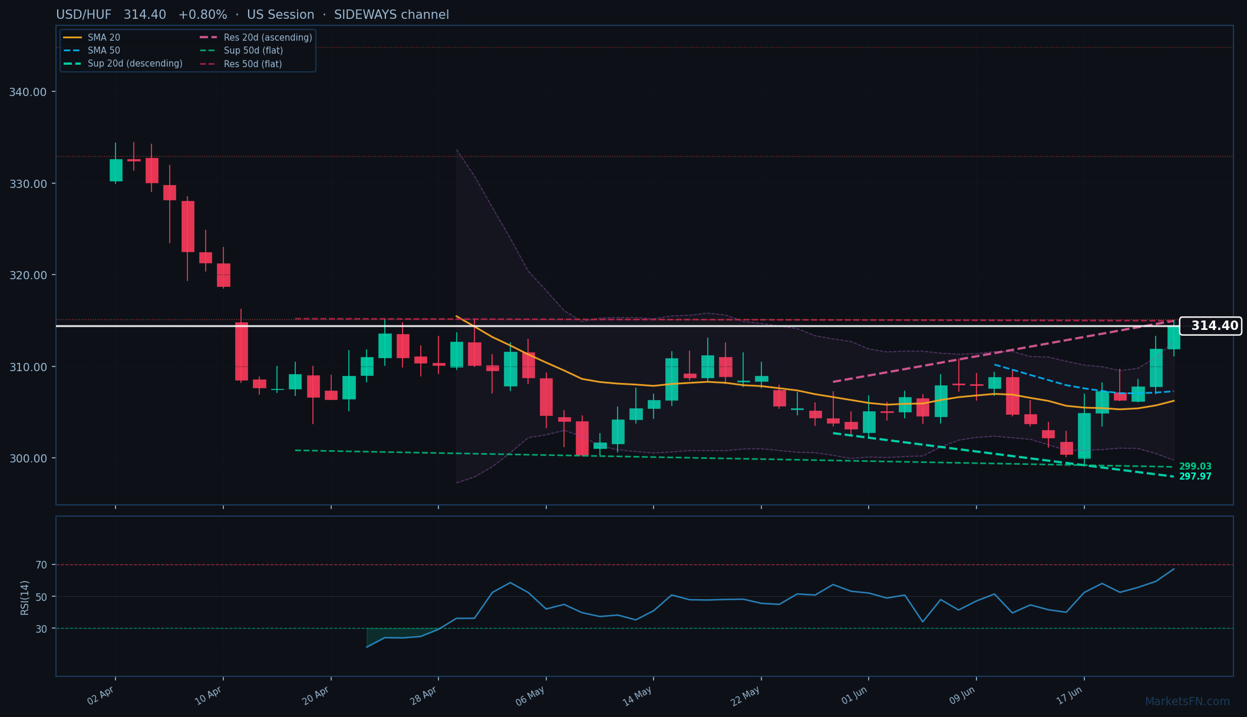Click the SMA 50 legend entry
Screen dimensions: 1247x717
pyautogui.click(x=91, y=51)
